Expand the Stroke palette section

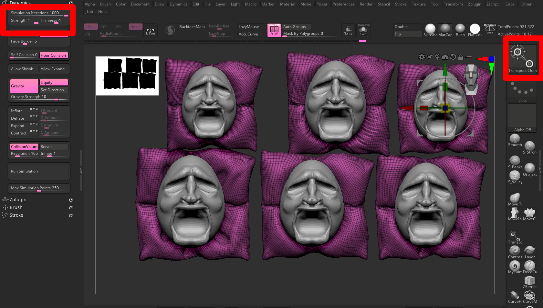pos(16,215)
